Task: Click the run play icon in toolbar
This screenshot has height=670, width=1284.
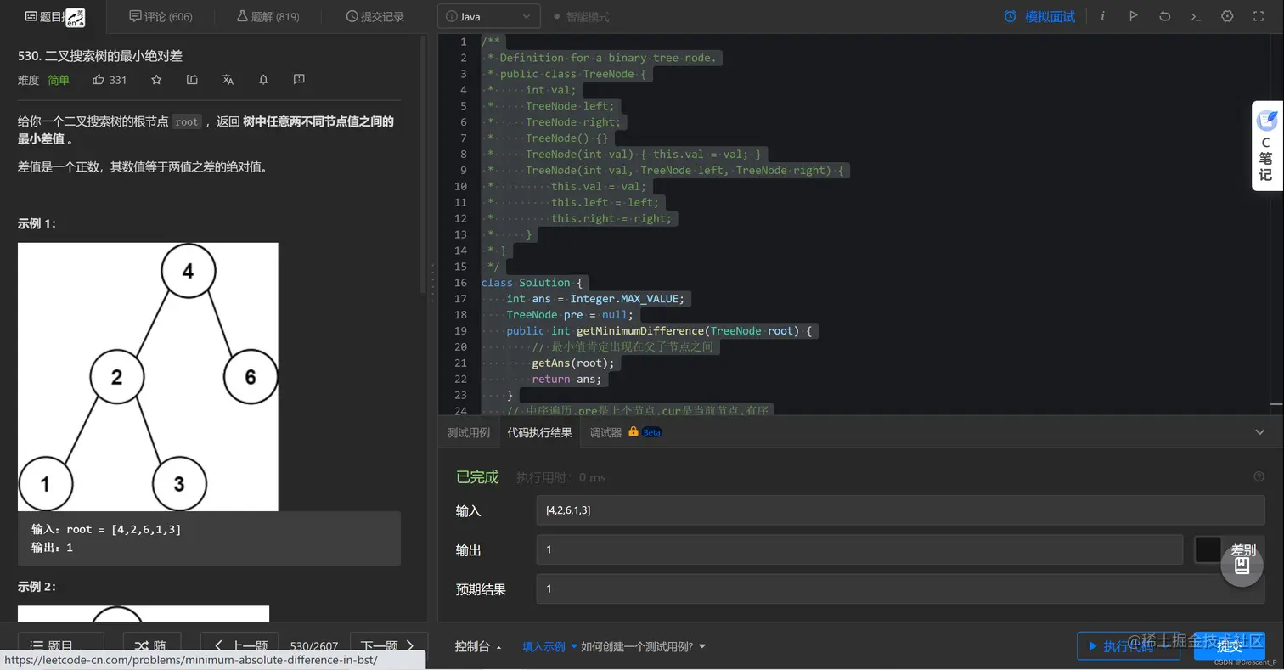Action: click(x=1133, y=16)
